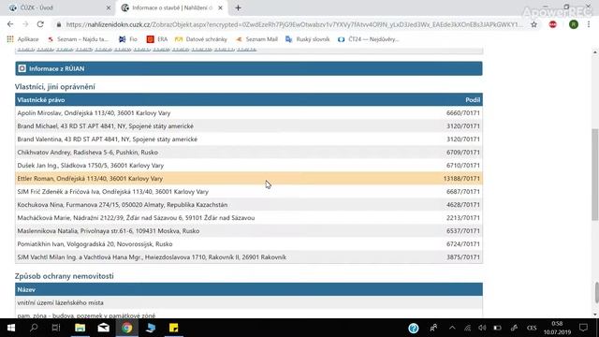Screen dimensions: 599x337
Task: Open the Seznam Mail bookmark
Action: [x=256, y=39]
